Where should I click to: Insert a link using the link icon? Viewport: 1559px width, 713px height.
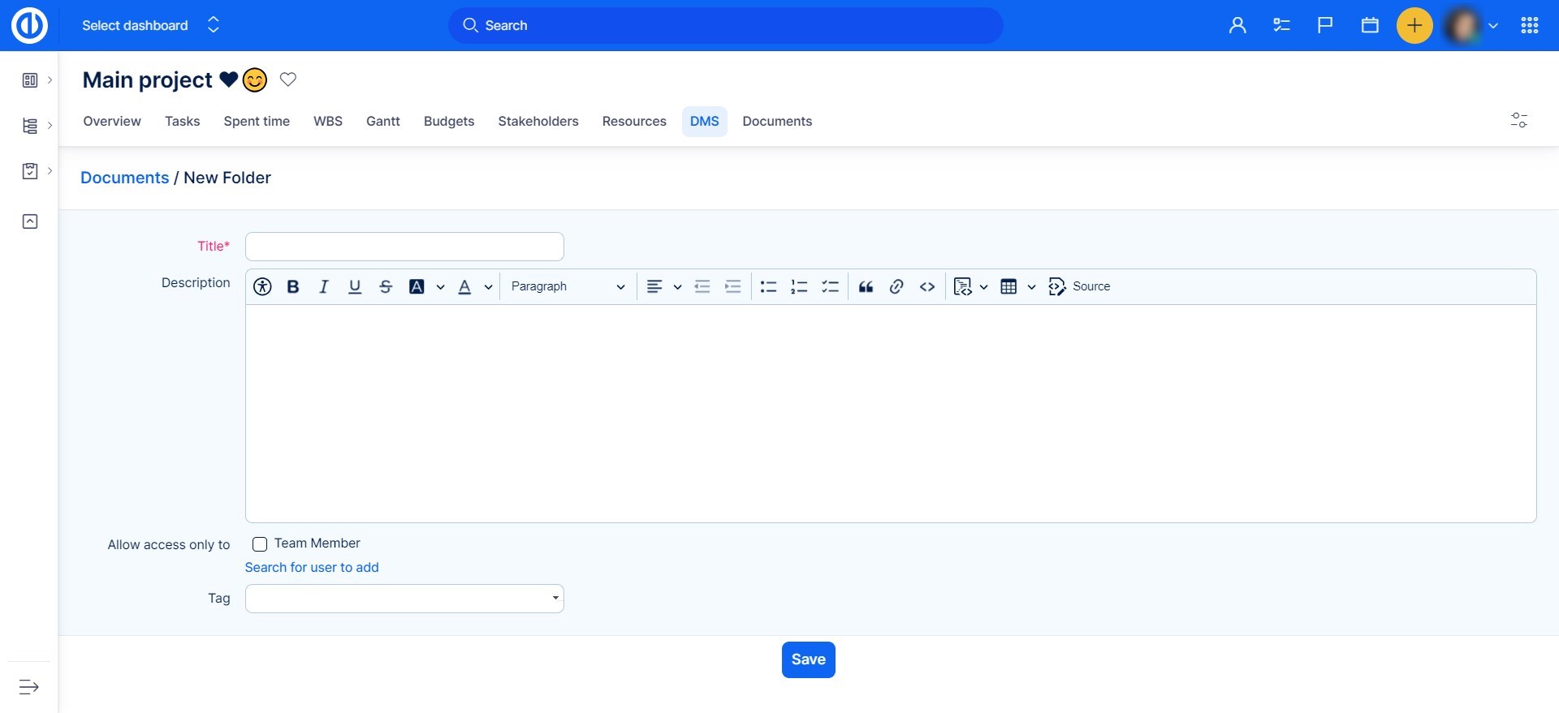(x=896, y=286)
